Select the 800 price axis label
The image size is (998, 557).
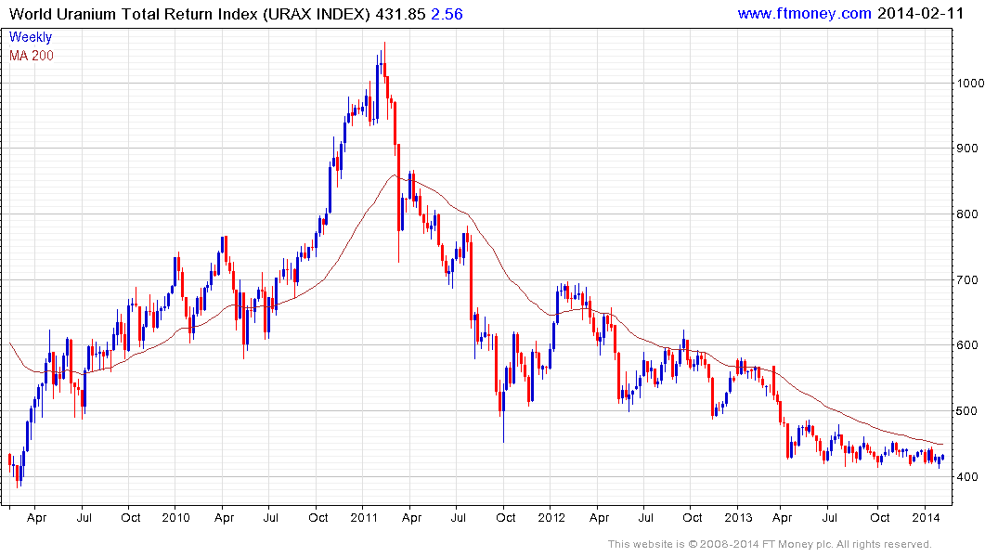967,214
